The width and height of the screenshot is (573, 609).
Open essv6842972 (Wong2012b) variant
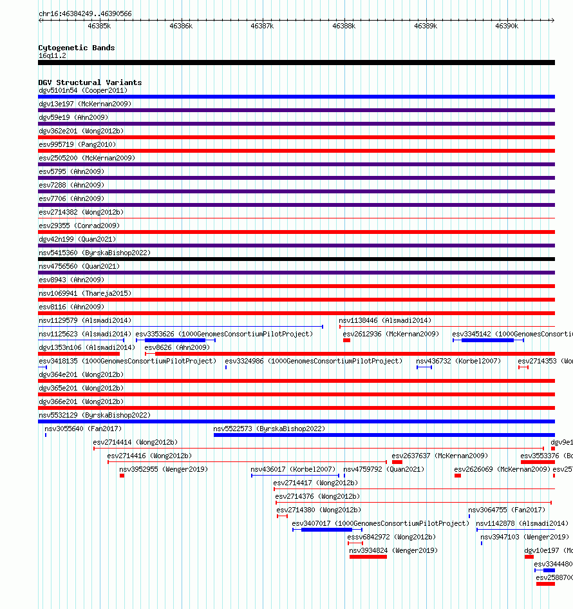coord(355,543)
